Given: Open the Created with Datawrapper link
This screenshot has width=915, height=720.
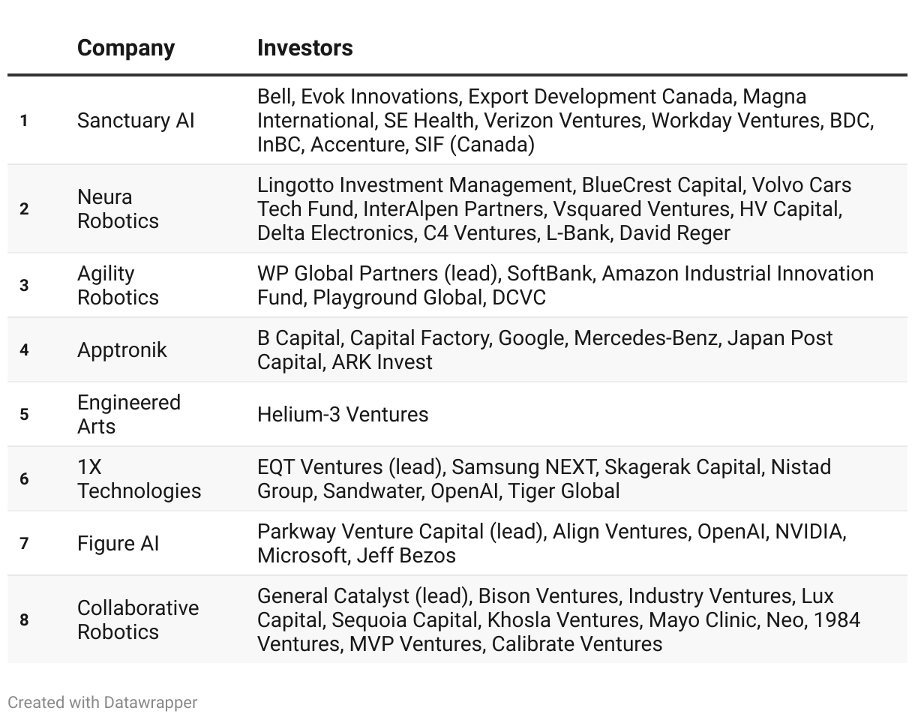Looking at the screenshot, I should 103,703.
